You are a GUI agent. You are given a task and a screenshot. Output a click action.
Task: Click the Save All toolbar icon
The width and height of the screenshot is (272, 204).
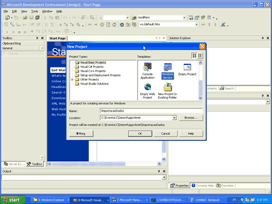(x=37, y=18)
